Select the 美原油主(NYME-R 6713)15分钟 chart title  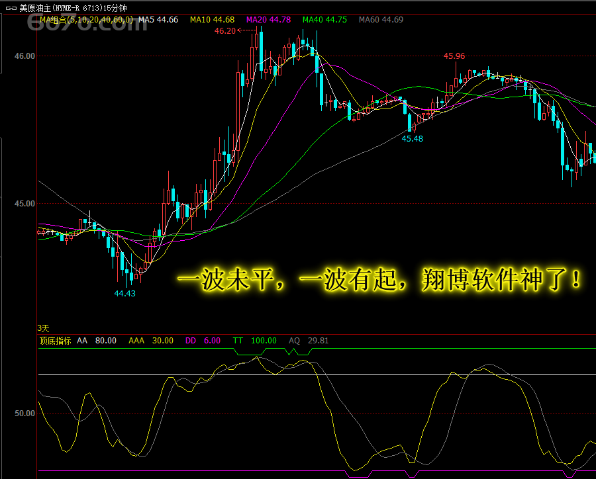click(73, 8)
